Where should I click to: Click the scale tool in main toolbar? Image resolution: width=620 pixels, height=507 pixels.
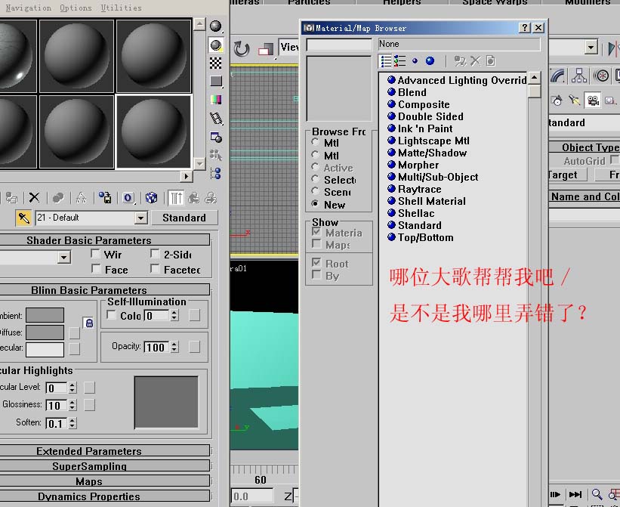(x=266, y=49)
